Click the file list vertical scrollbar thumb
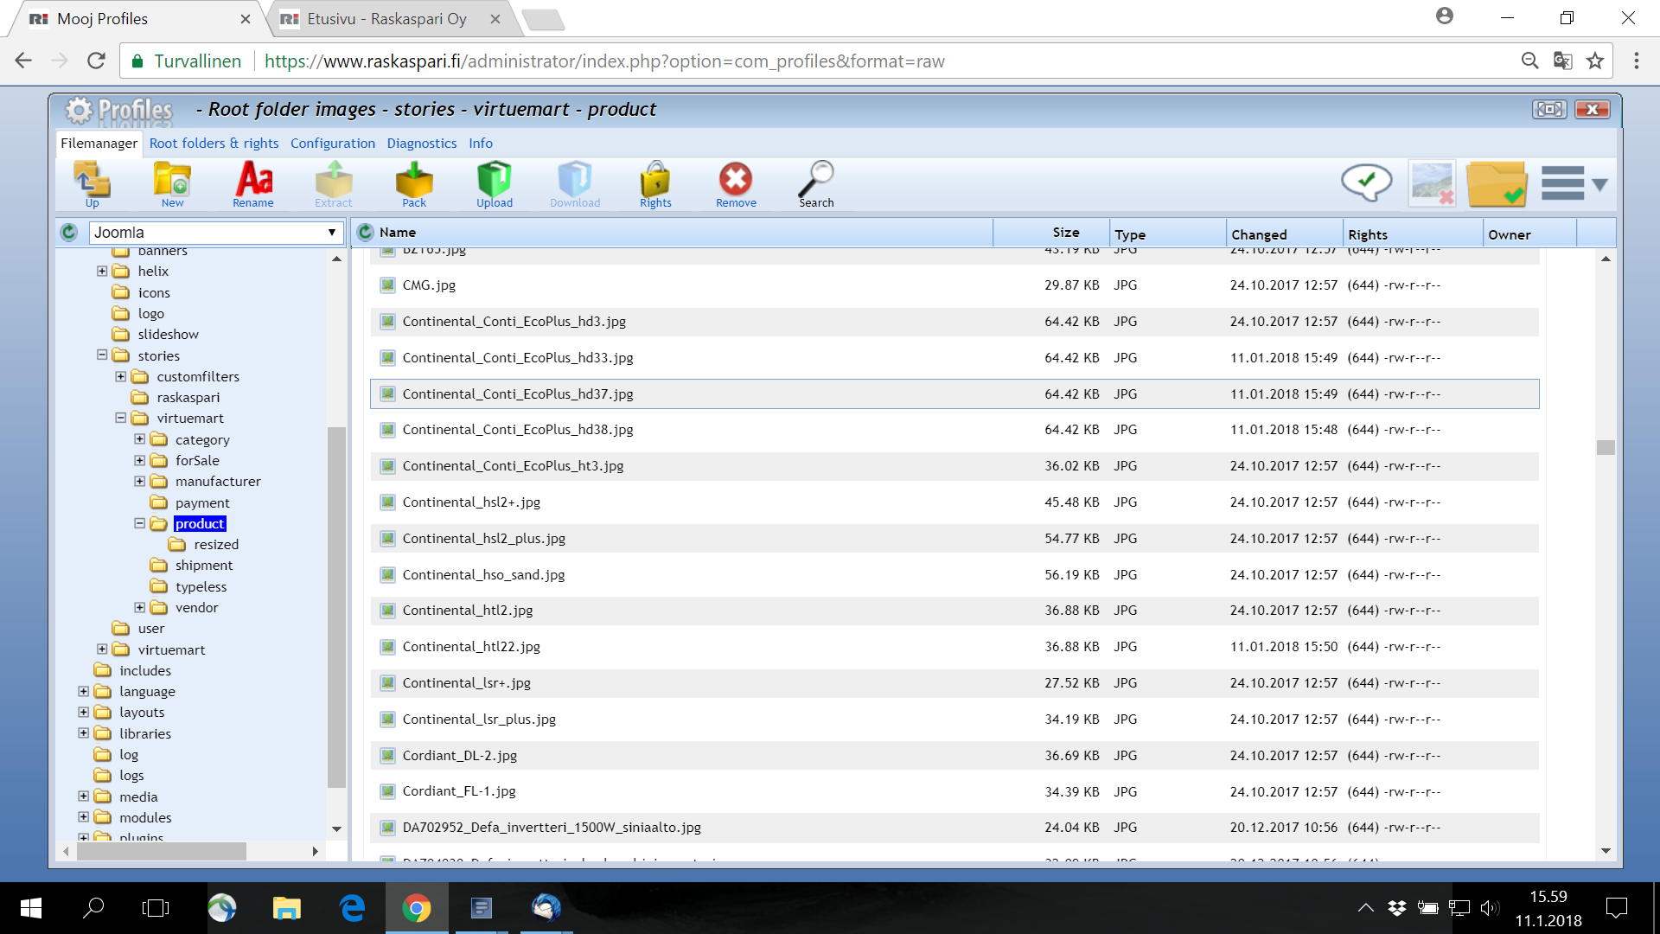This screenshot has width=1660, height=934. (x=1606, y=447)
